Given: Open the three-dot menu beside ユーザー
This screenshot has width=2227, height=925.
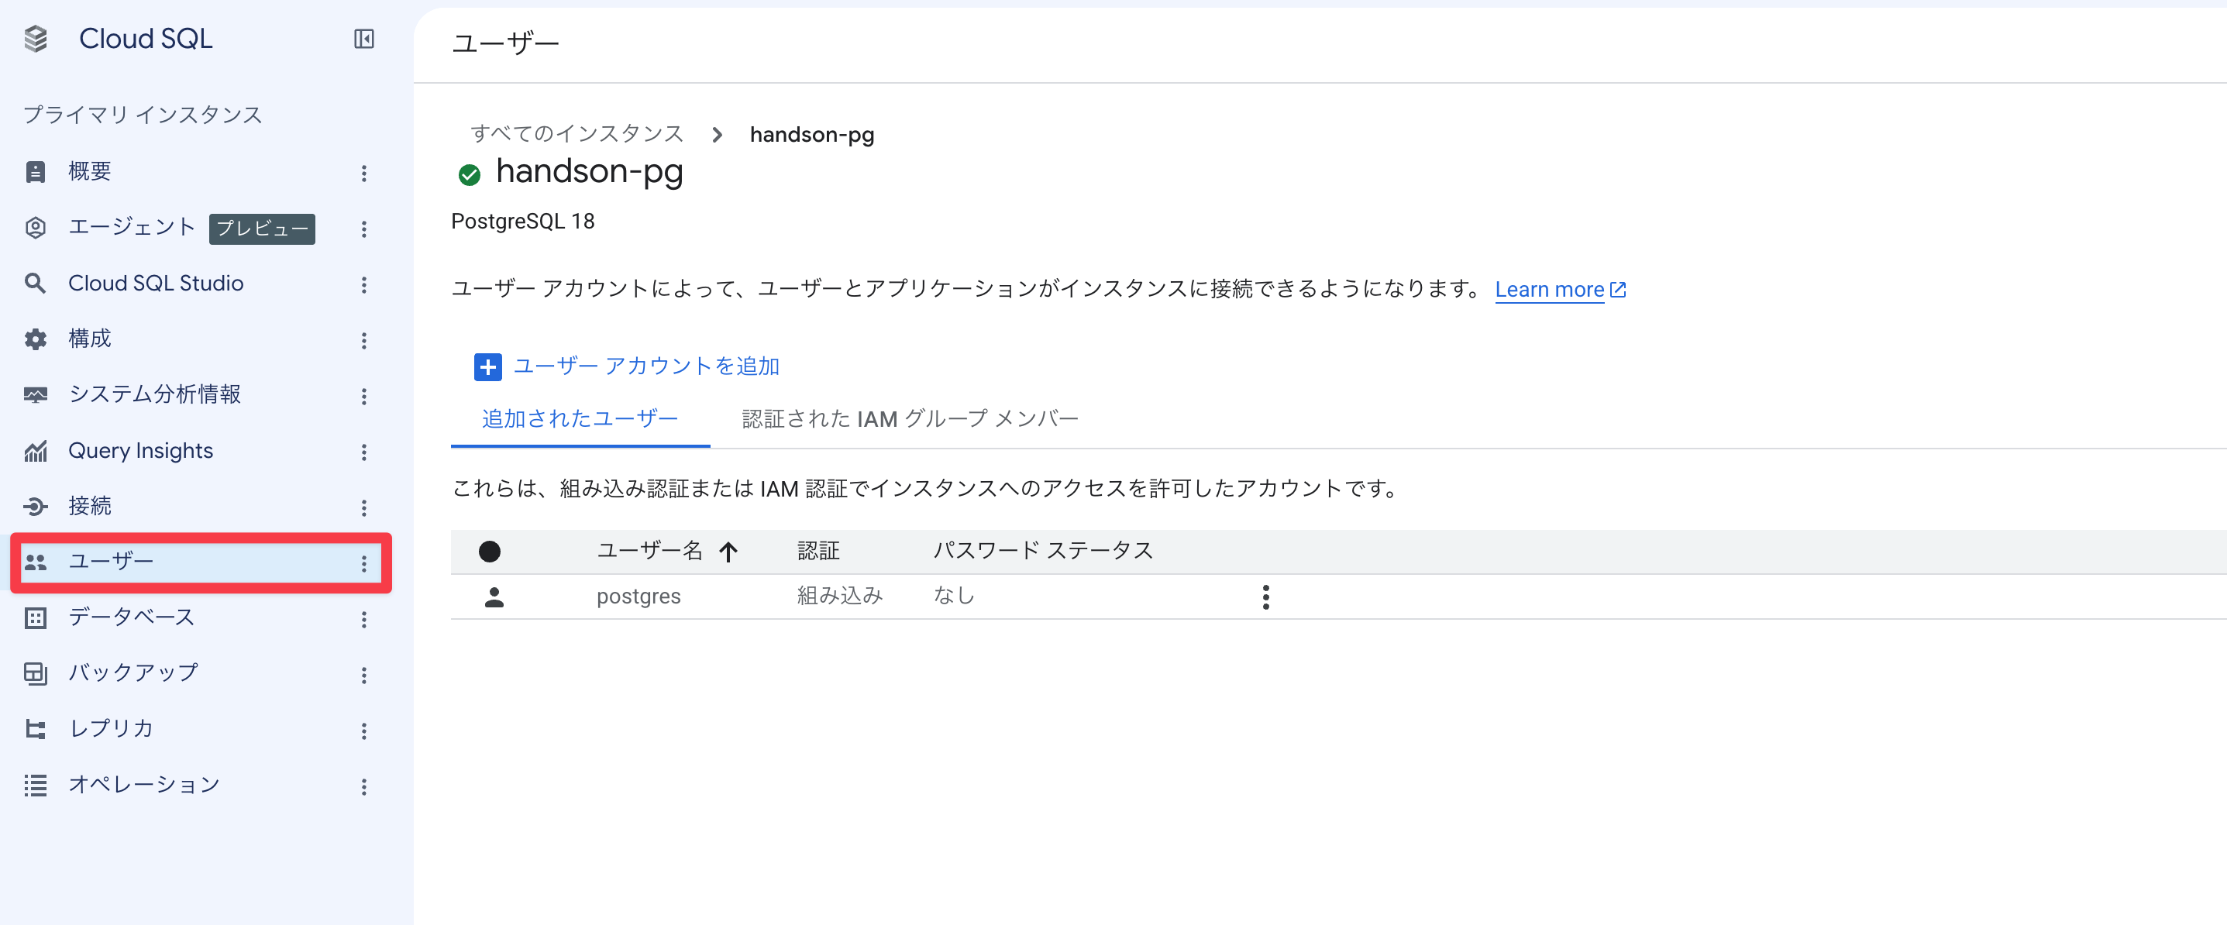Looking at the screenshot, I should point(364,562).
